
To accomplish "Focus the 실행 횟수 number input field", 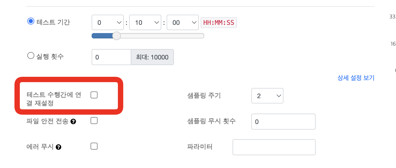I will pyautogui.click(x=111, y=57).
